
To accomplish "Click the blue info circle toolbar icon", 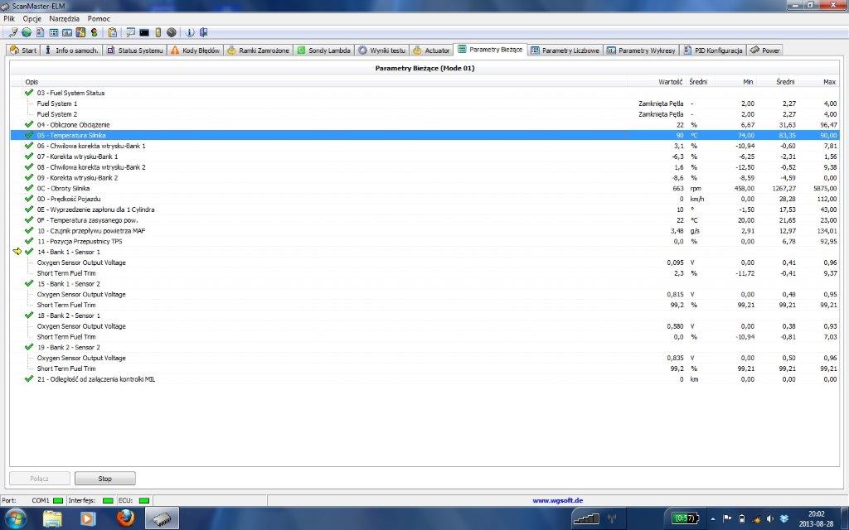I will coord(189,32).
